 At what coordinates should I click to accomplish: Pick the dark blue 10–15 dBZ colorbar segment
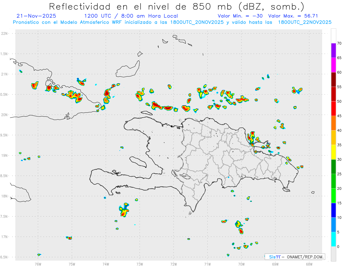point(333,210)
